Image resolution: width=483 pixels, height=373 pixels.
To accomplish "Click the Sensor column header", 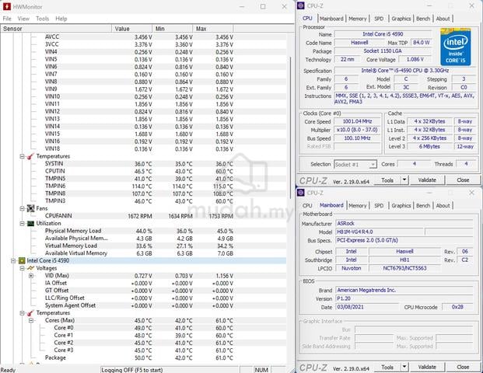I will pos(56,29).
